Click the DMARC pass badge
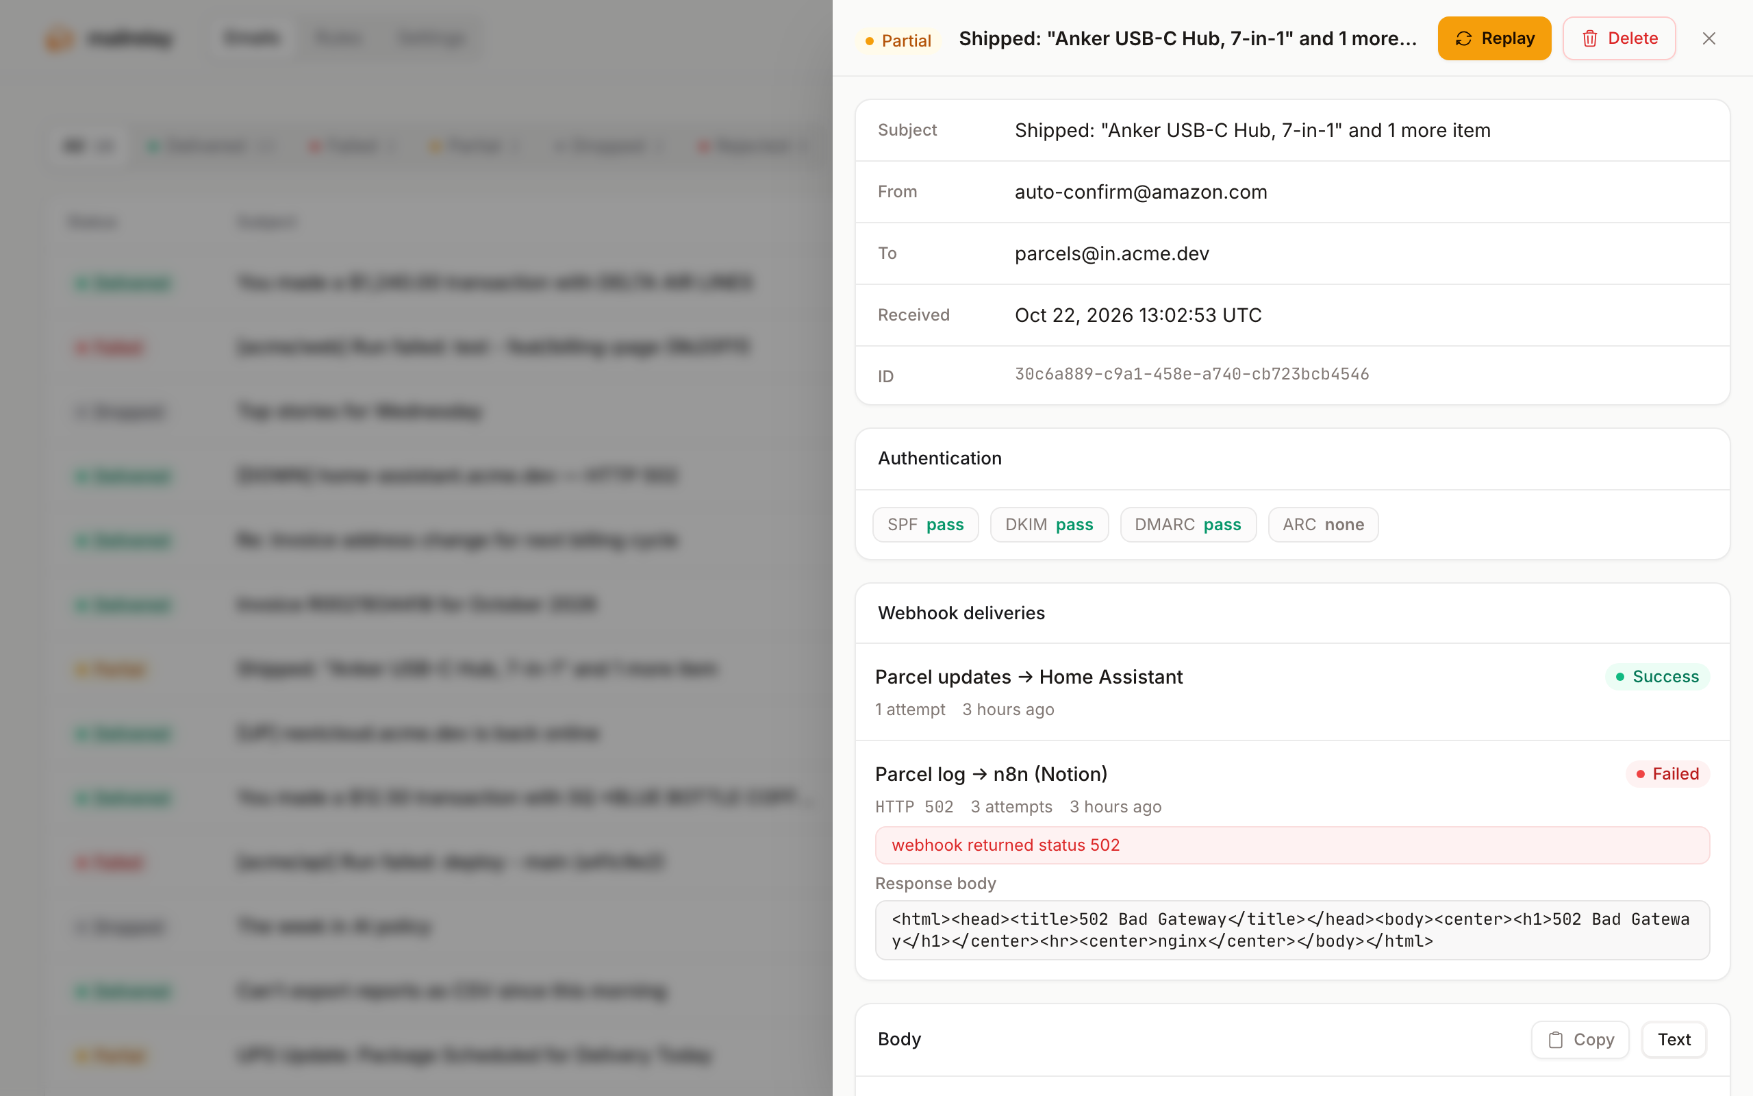The width and height of the screenshot is (1753, 1096). (1188, 525)
